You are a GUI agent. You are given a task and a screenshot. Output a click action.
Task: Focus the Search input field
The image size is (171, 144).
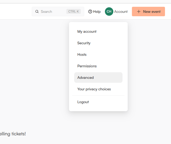tap(58, 11)
